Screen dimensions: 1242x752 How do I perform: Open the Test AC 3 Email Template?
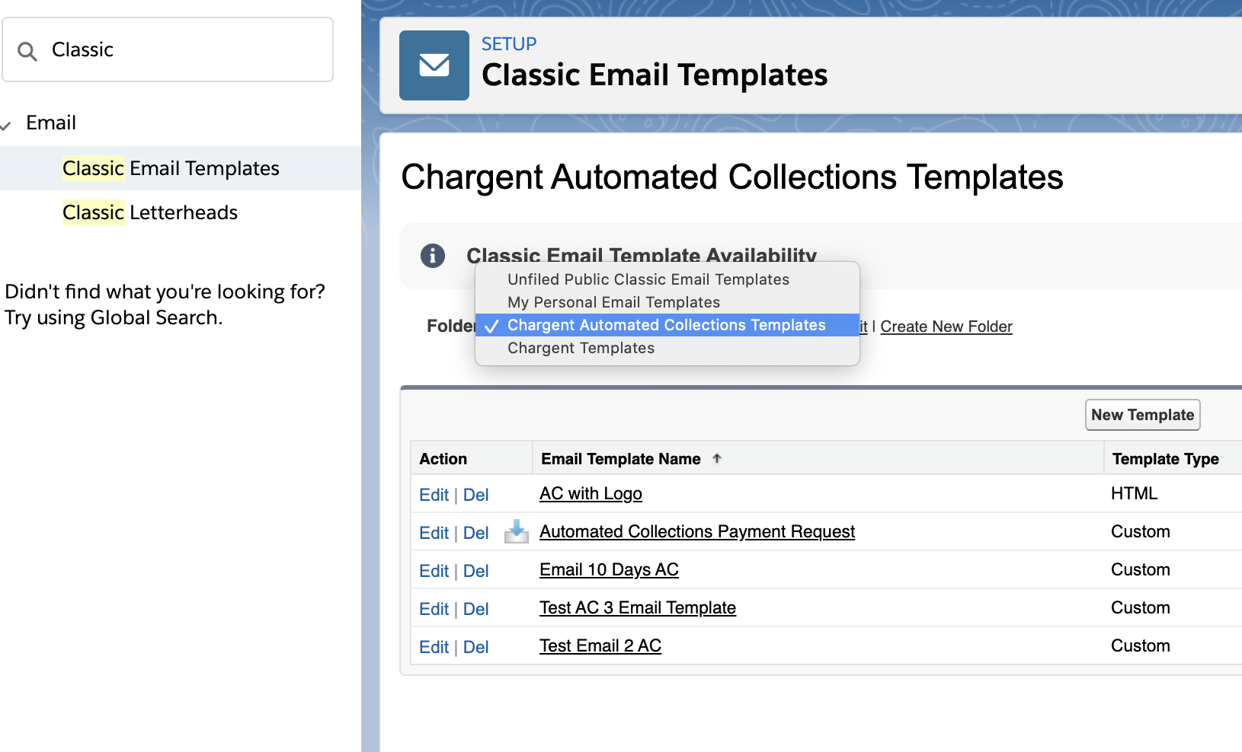637,607
